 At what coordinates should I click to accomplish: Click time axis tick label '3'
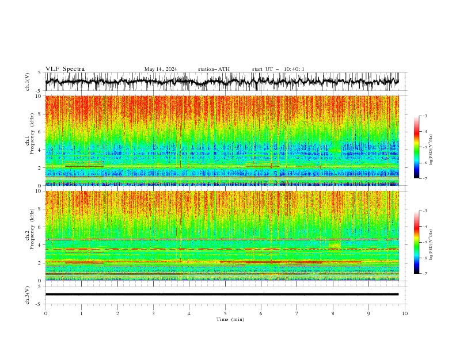[153, 313]
